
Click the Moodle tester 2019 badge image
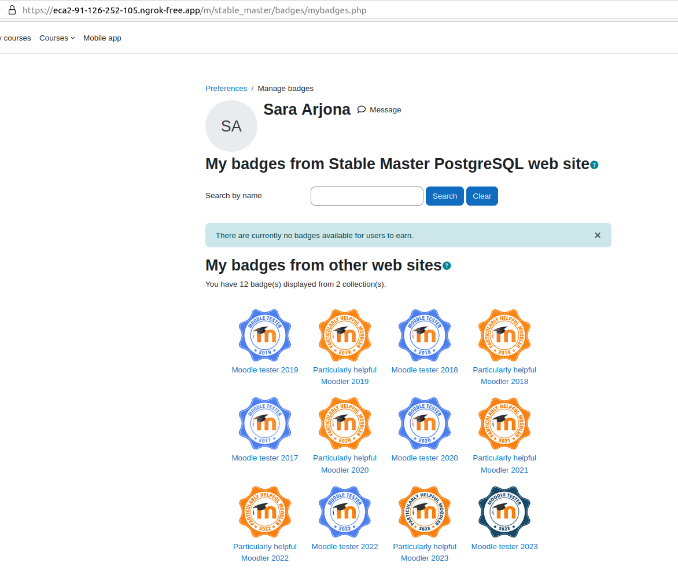click(x=265, y=335)
